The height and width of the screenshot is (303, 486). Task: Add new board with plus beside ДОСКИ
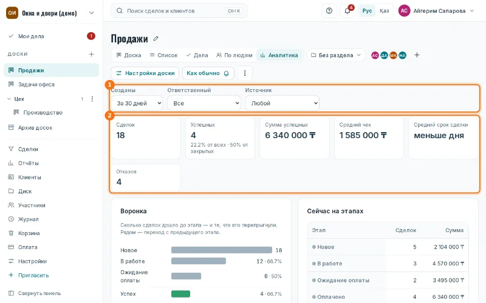point(92,54)
